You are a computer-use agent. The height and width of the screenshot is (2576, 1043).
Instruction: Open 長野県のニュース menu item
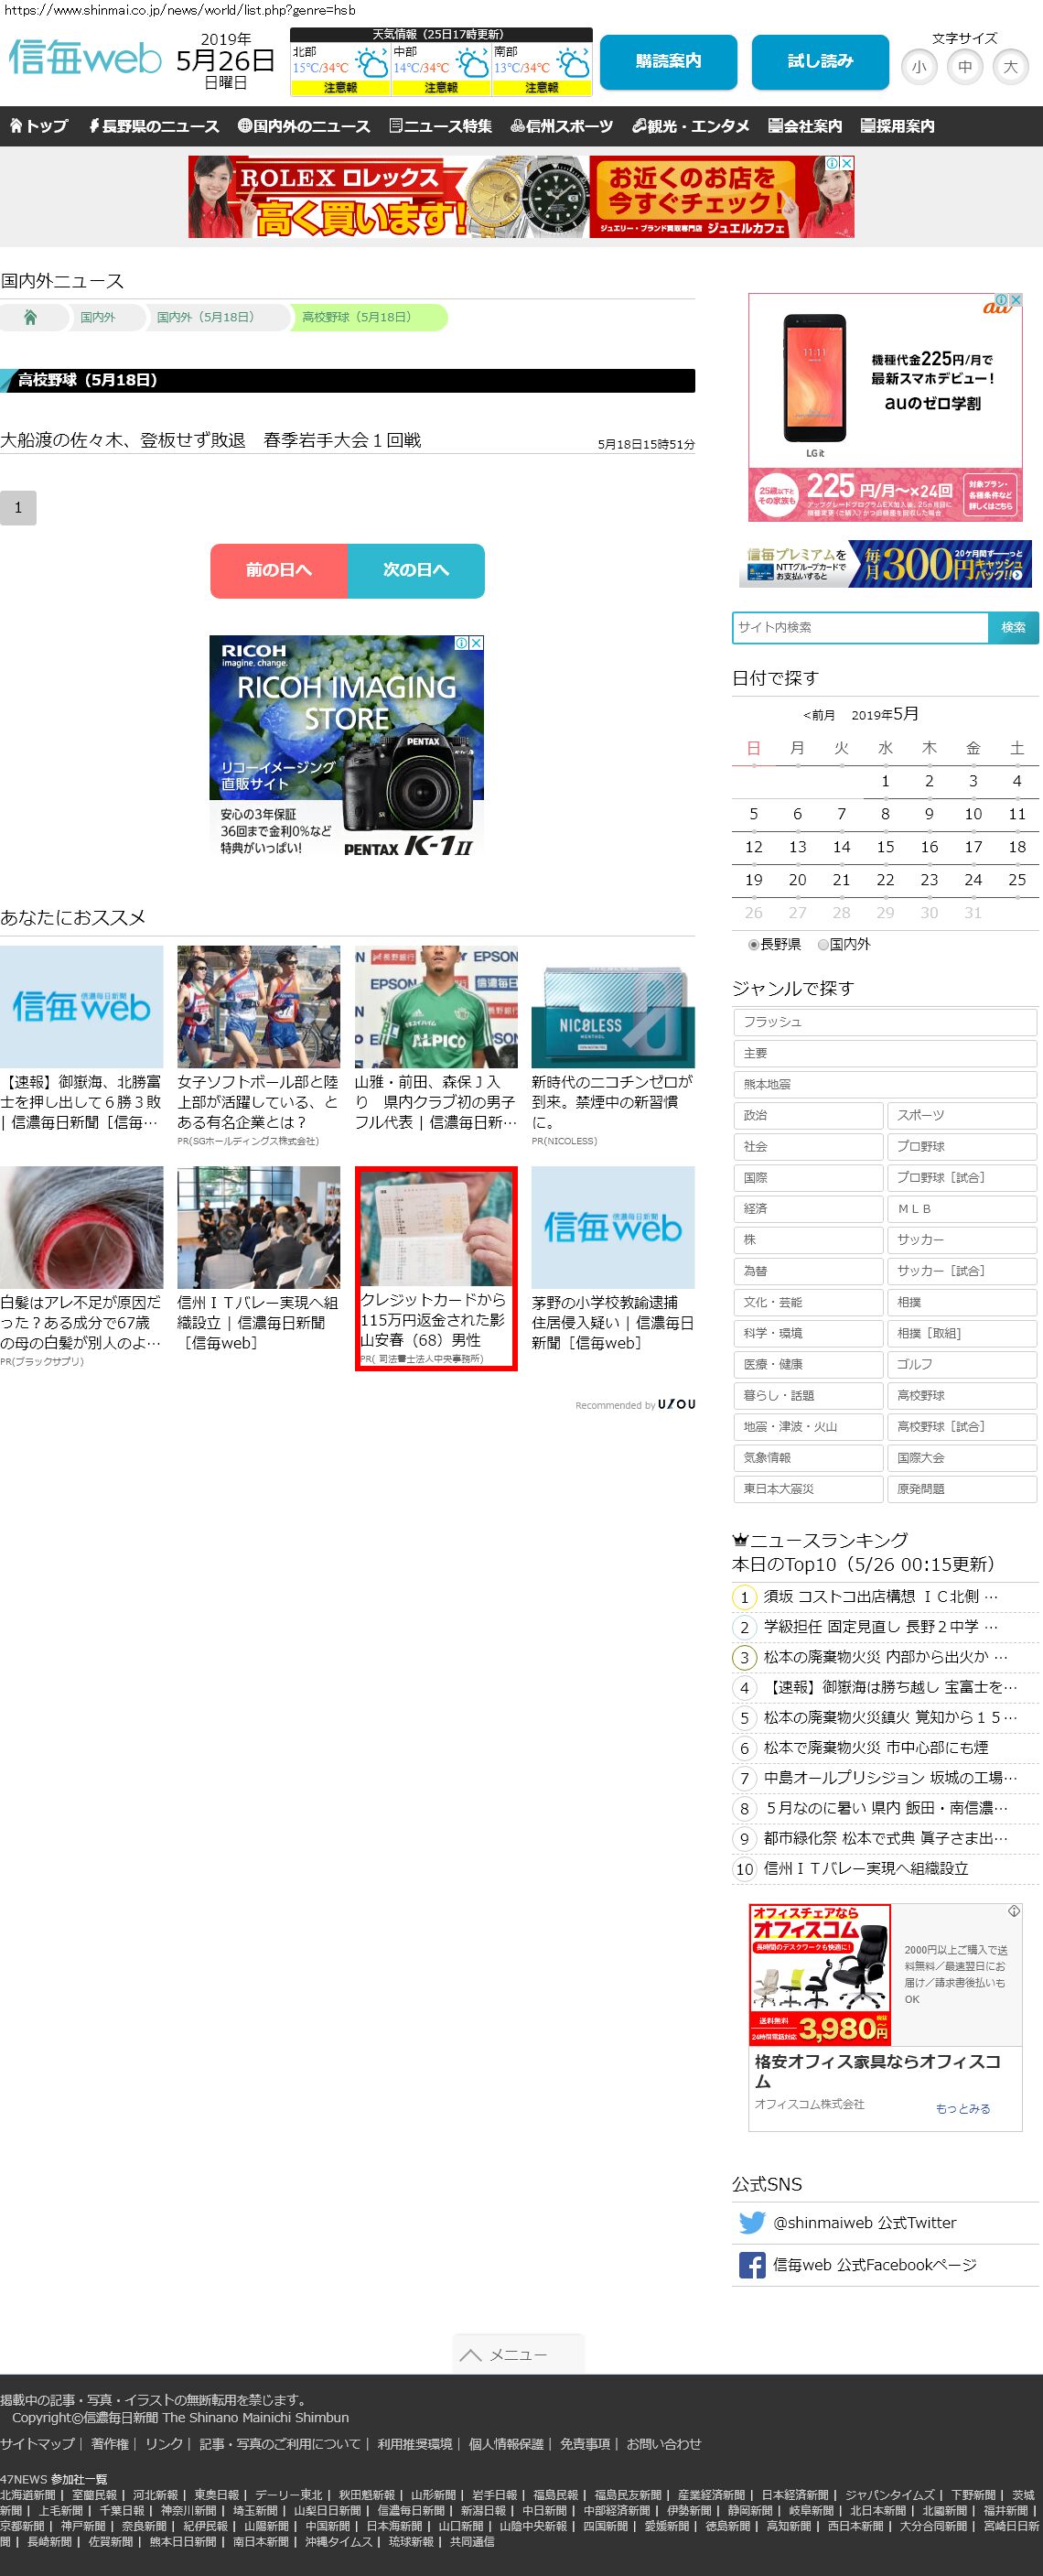[x=153, y=126]
